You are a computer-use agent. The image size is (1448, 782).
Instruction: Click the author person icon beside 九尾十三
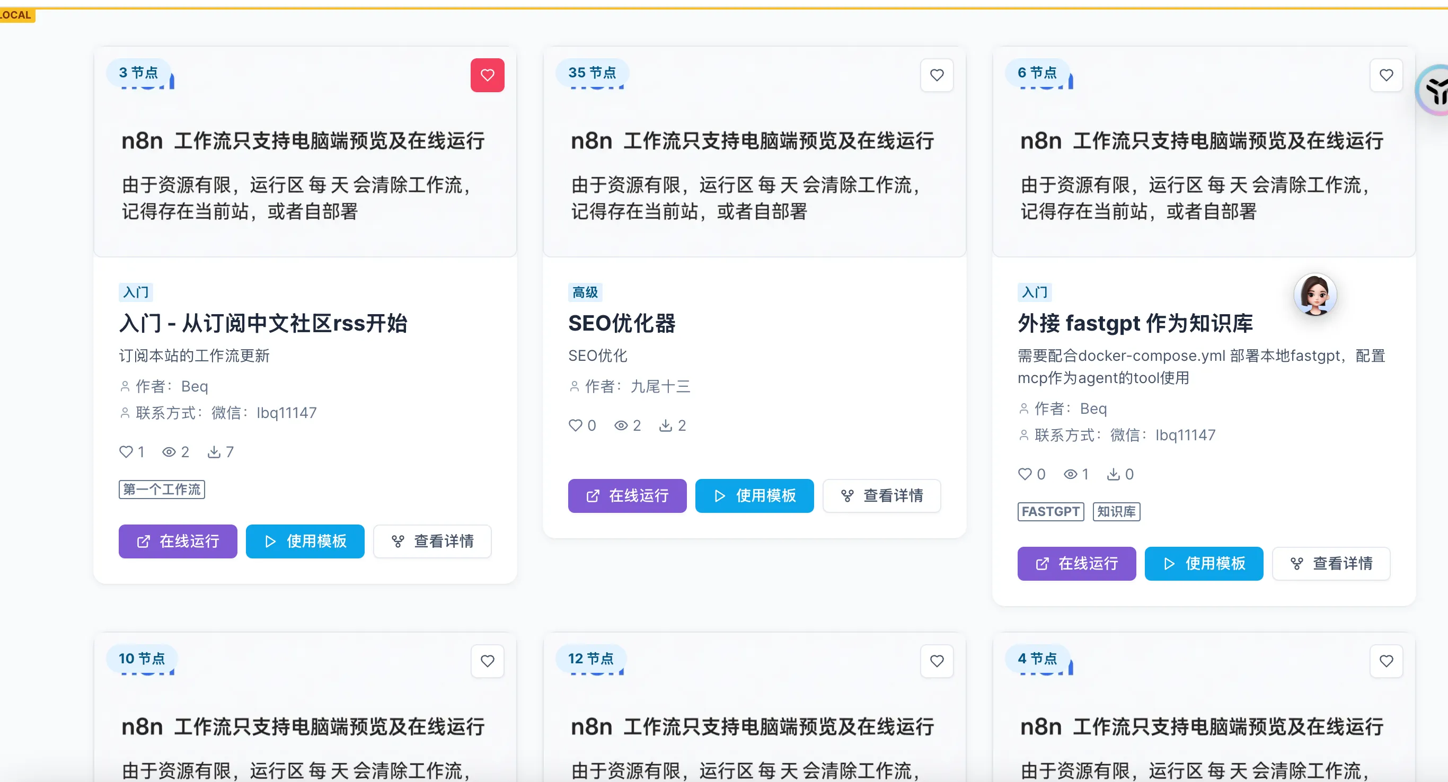click(x=574, y=387)
